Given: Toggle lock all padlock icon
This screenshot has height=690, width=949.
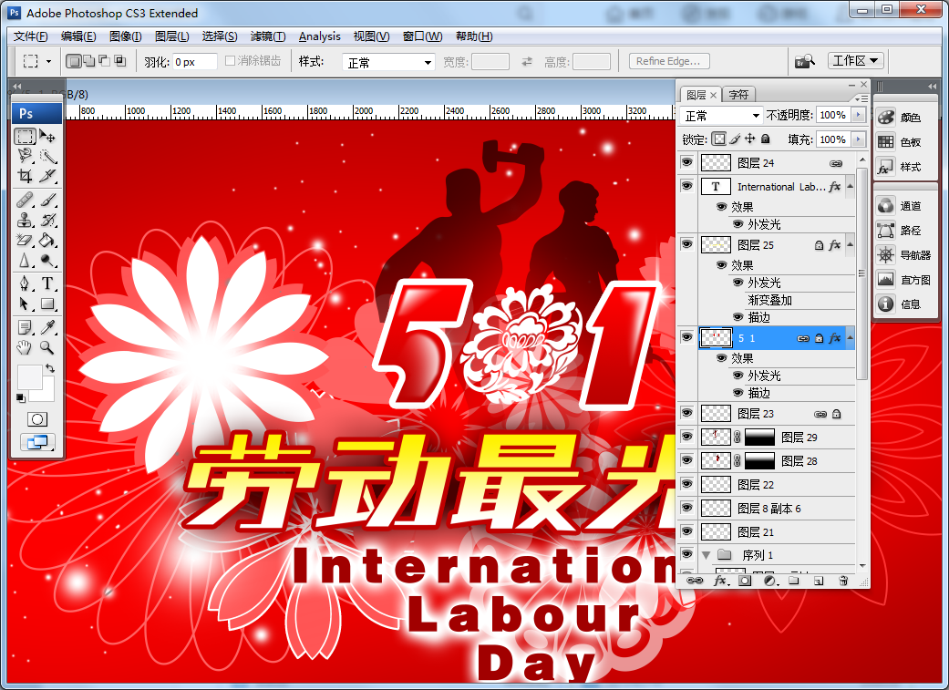Looking at the screenshot, I should coord(766,139).
